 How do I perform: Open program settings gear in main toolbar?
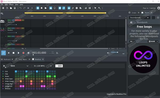pyautogui.click(x=3, y=8)
